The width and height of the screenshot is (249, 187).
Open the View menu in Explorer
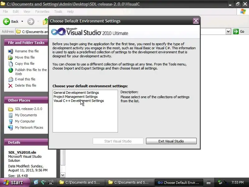point(27,12)
